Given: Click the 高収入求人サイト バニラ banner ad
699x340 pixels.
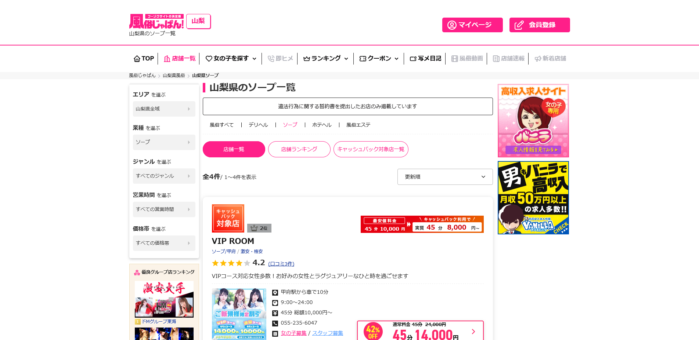Looking at the screenshot, I should [x=533, y=121].
